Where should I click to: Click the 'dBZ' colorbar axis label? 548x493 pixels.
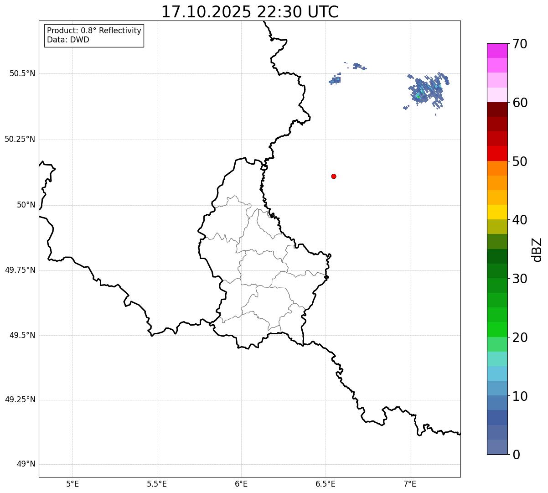click(537, 249)
